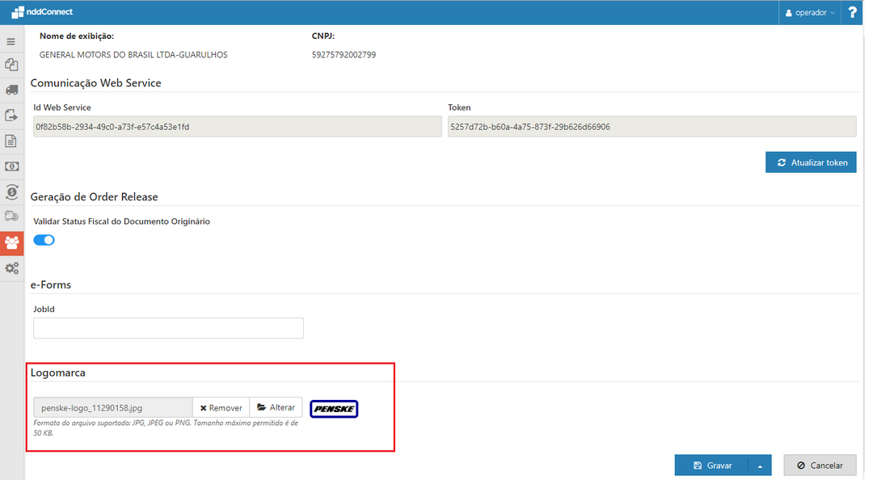Click the JobId input field
873x480 pixels.
coord(168,328)
